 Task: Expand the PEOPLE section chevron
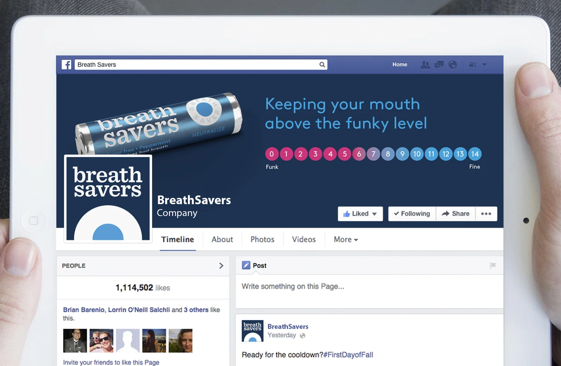coord(221,266)
